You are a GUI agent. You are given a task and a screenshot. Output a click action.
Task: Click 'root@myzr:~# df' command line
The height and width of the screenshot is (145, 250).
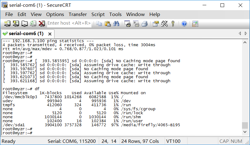coord(21,89)
